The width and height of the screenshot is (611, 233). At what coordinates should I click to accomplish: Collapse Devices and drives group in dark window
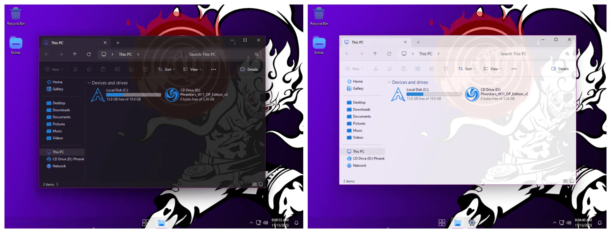[x=89, y=83]
